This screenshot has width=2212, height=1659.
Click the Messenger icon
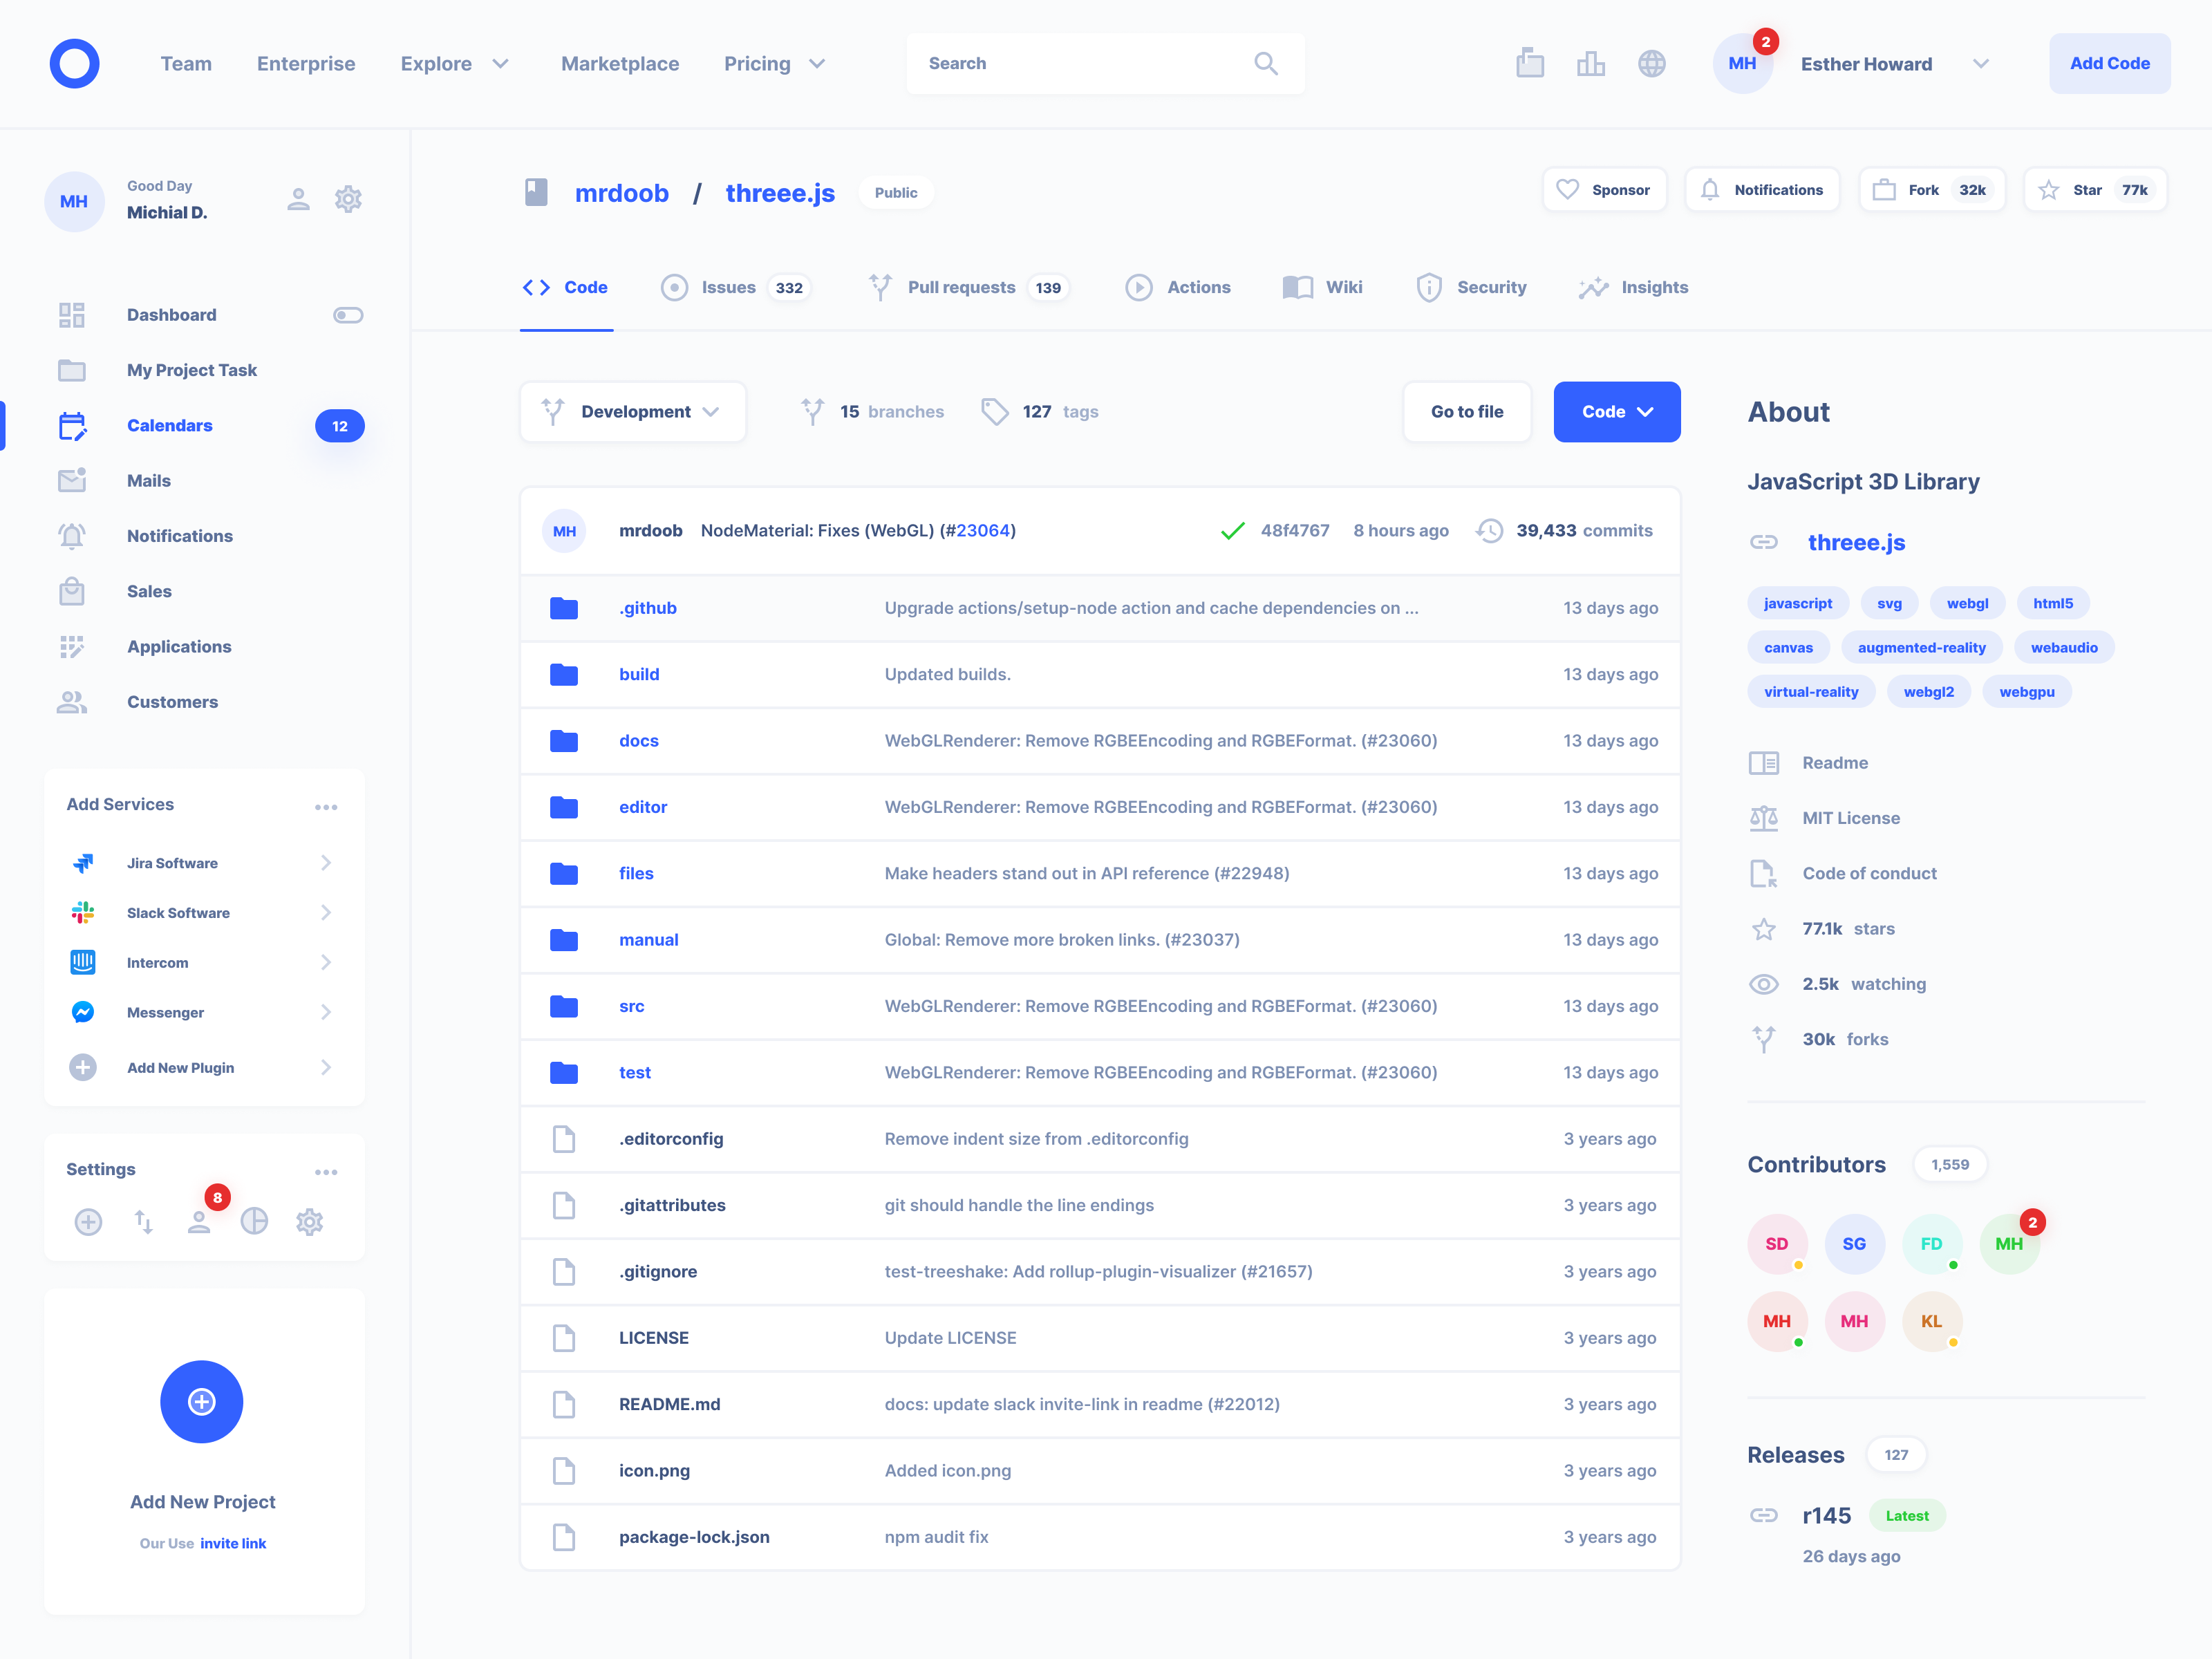(x=83, y=1013)
